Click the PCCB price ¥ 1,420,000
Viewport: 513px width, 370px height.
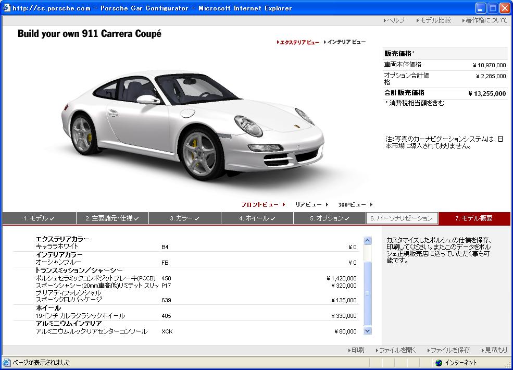point(342,278)
